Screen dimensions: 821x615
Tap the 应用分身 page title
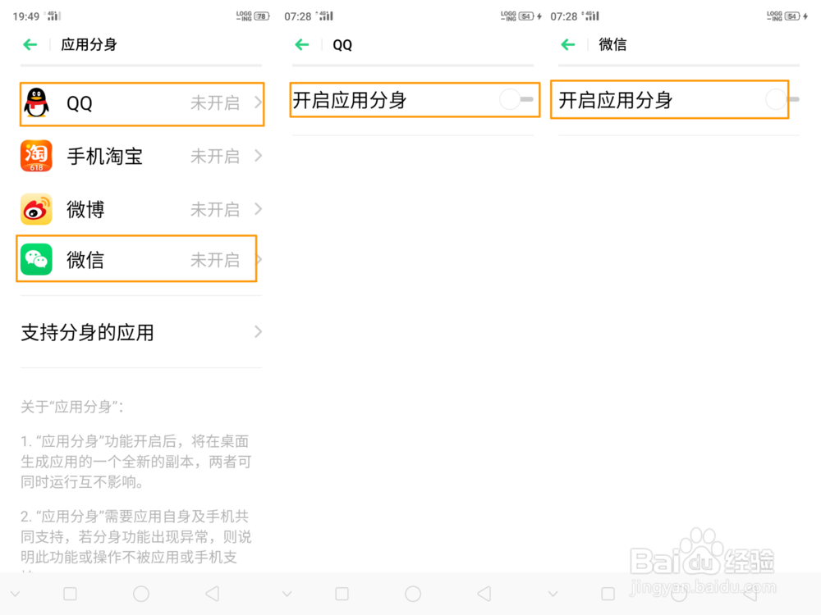(x=89, y=45)
